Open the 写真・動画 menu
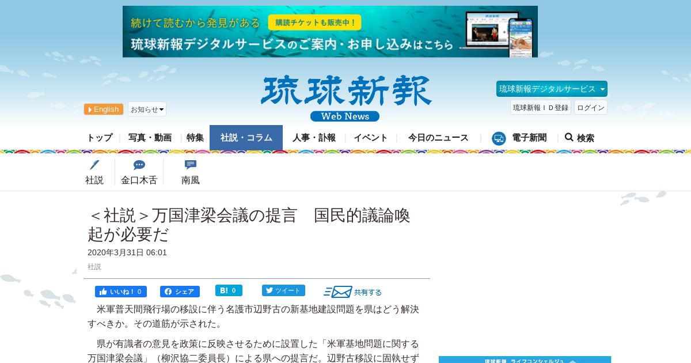This screenshot has height=363, width=691. (150, 138)
